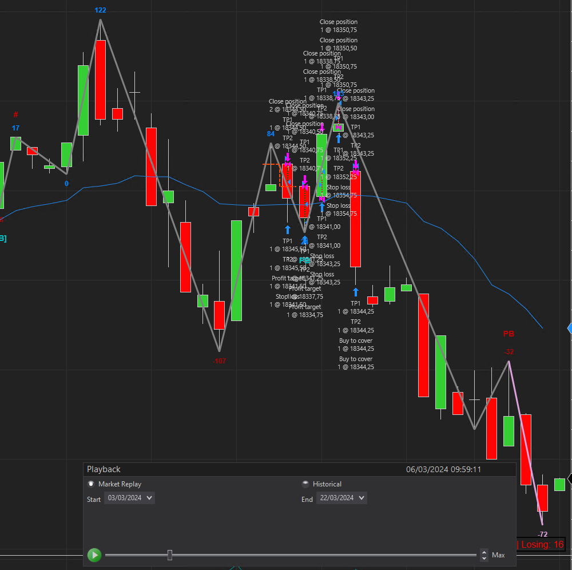572x570 pixels.
Task: Decrease playback speed with down stepper arrow
Action: coord(484,558)
